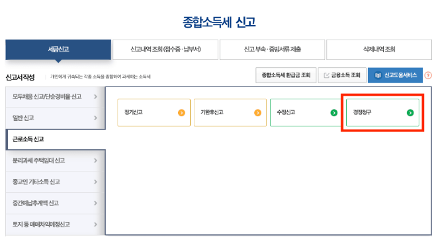Viewport: 438px width, 243px height.
Task: Click the 수정신고 card
Action: point(306,112)
